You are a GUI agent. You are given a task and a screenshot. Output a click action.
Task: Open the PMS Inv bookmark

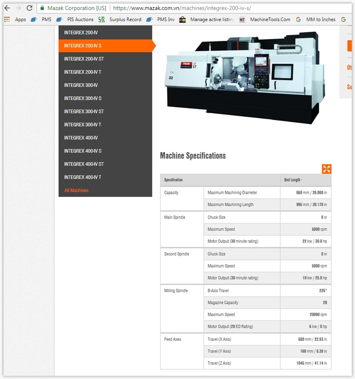click(165, 19)
